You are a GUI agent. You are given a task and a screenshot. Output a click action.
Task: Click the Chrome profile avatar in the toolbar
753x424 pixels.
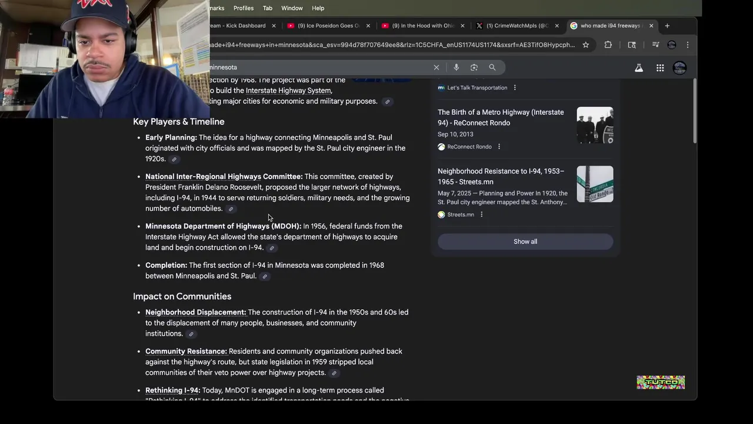point(672,45)
